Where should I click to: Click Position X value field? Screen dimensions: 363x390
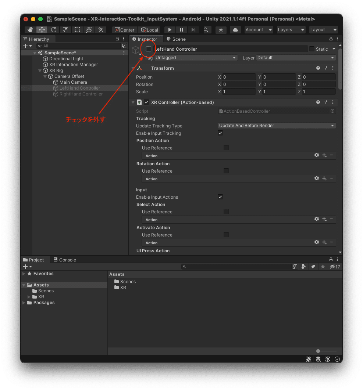239,77
